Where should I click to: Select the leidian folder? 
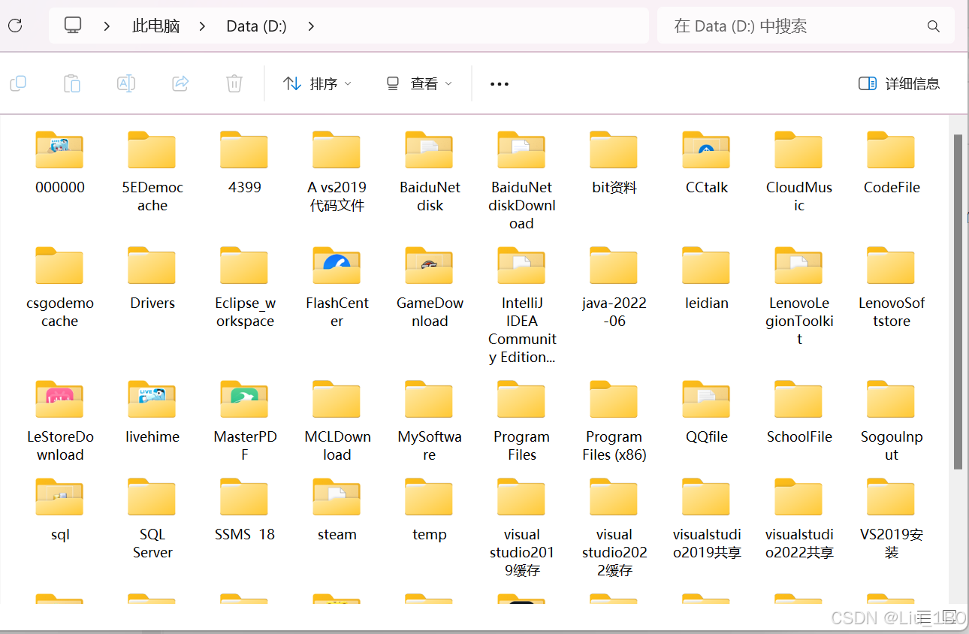pos(707,278)
